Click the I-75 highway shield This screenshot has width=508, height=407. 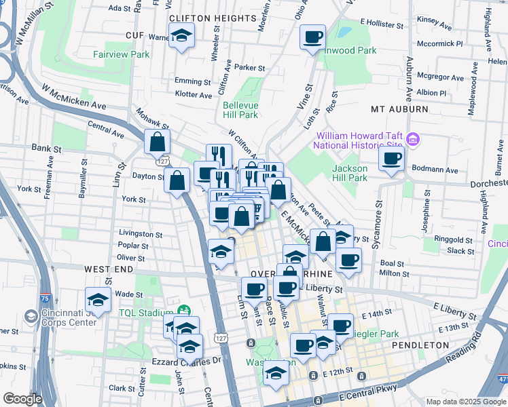(45, 298)
